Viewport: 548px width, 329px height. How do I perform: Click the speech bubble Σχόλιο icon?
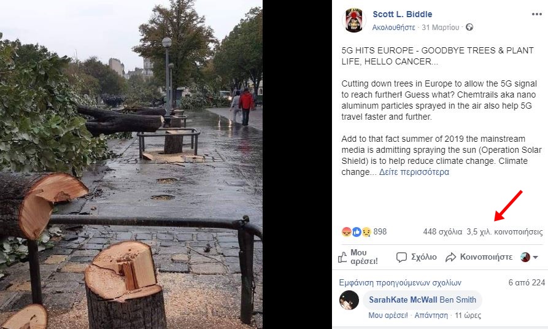[x=401, y=257]
